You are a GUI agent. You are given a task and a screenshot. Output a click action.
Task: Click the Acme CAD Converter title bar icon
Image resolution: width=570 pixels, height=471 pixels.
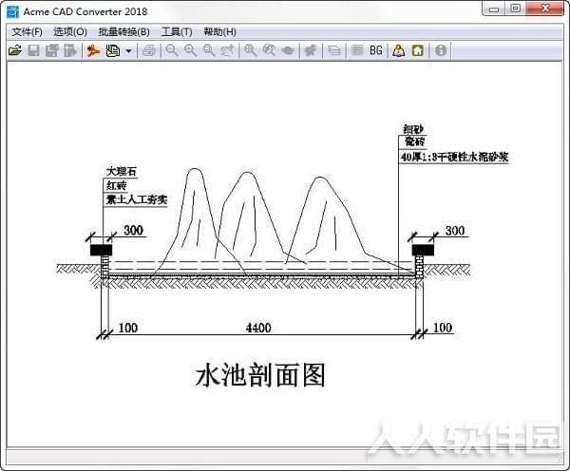12,11
